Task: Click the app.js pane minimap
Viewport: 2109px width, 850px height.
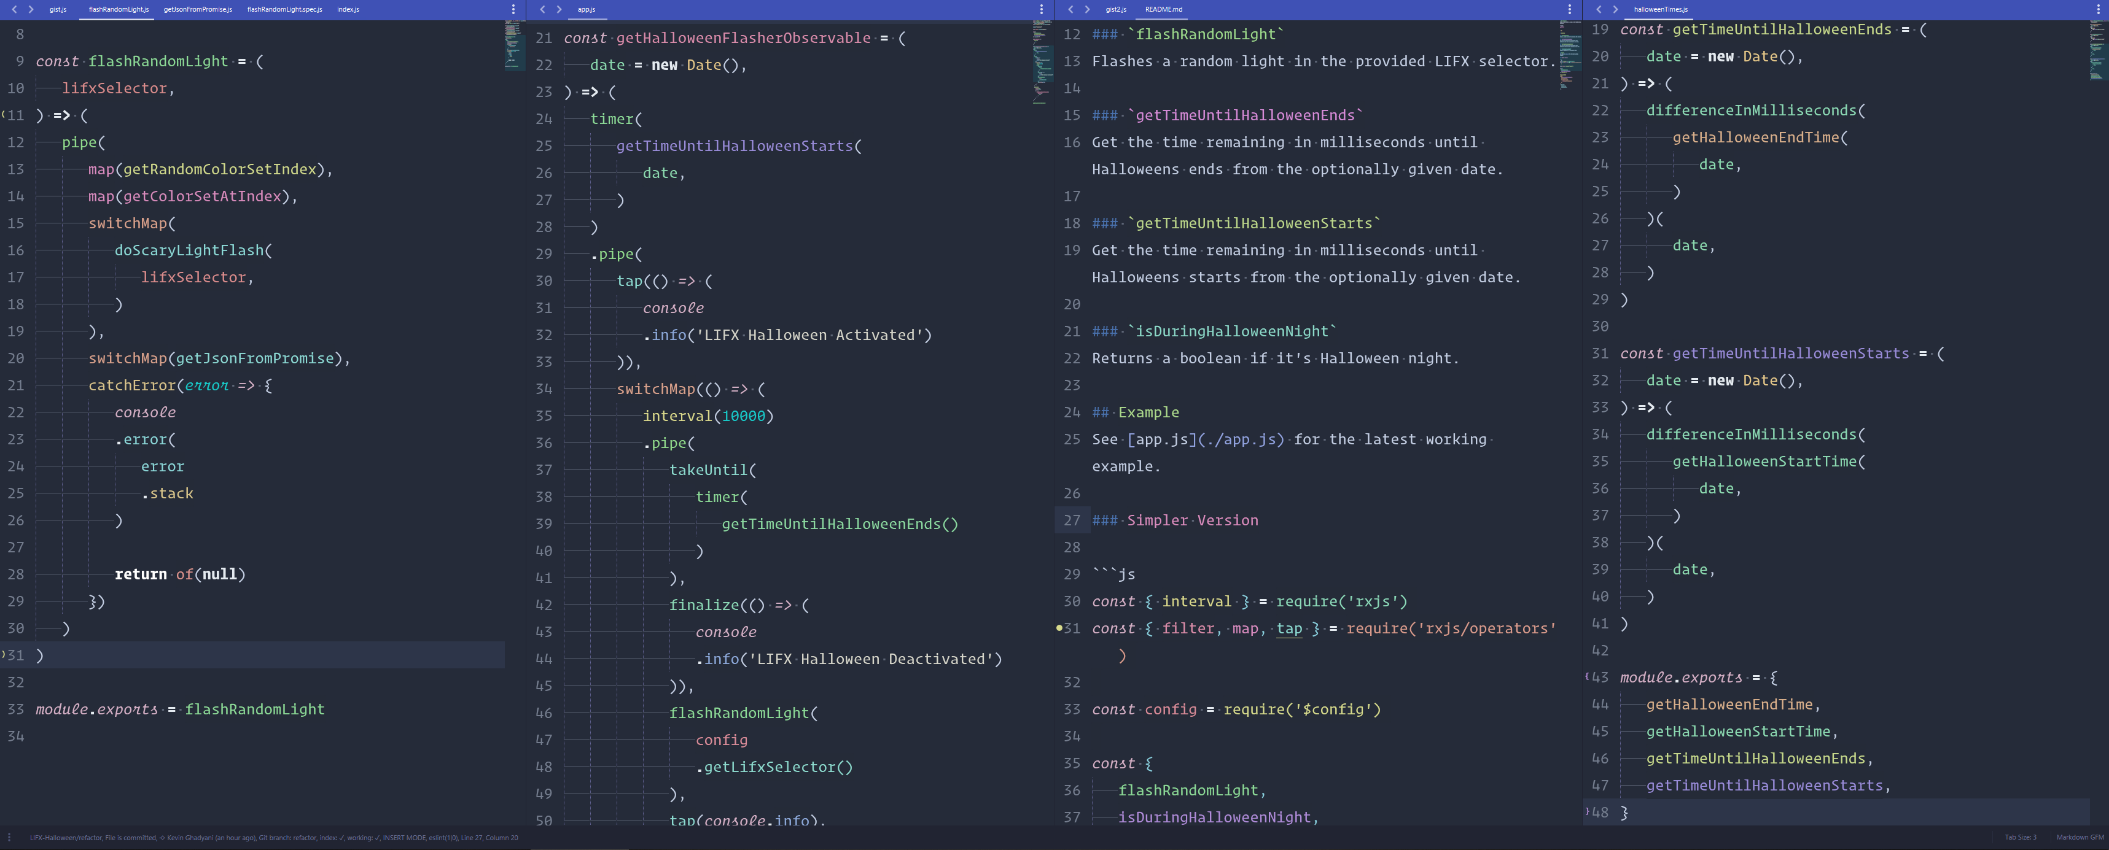Action: tap(1042, 62)
